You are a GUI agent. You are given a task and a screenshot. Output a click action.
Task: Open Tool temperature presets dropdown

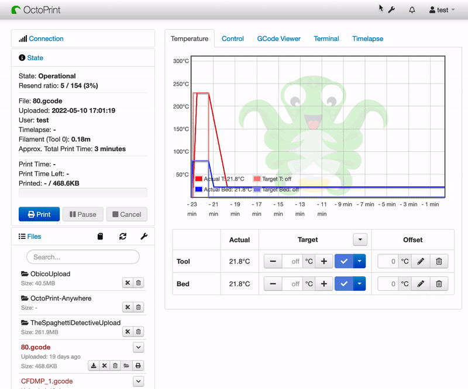pos(359,262)
